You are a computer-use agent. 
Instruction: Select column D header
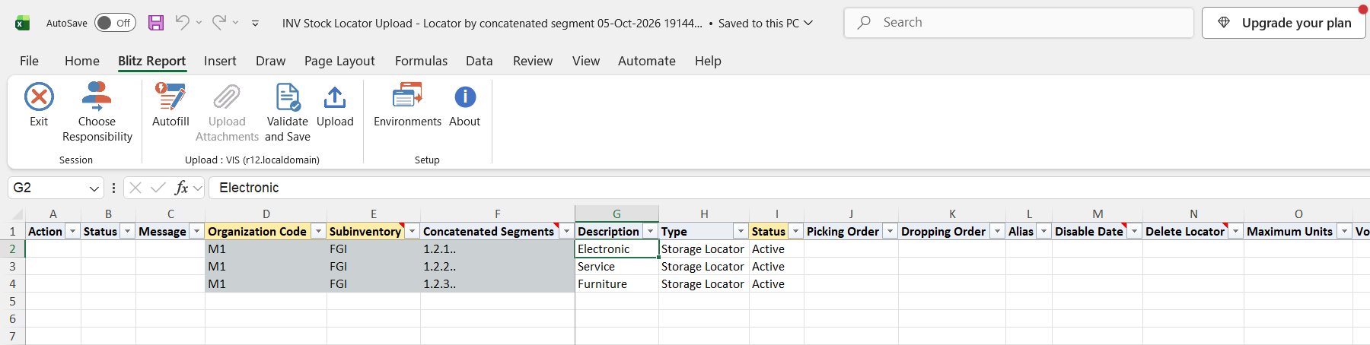[266, 214]
